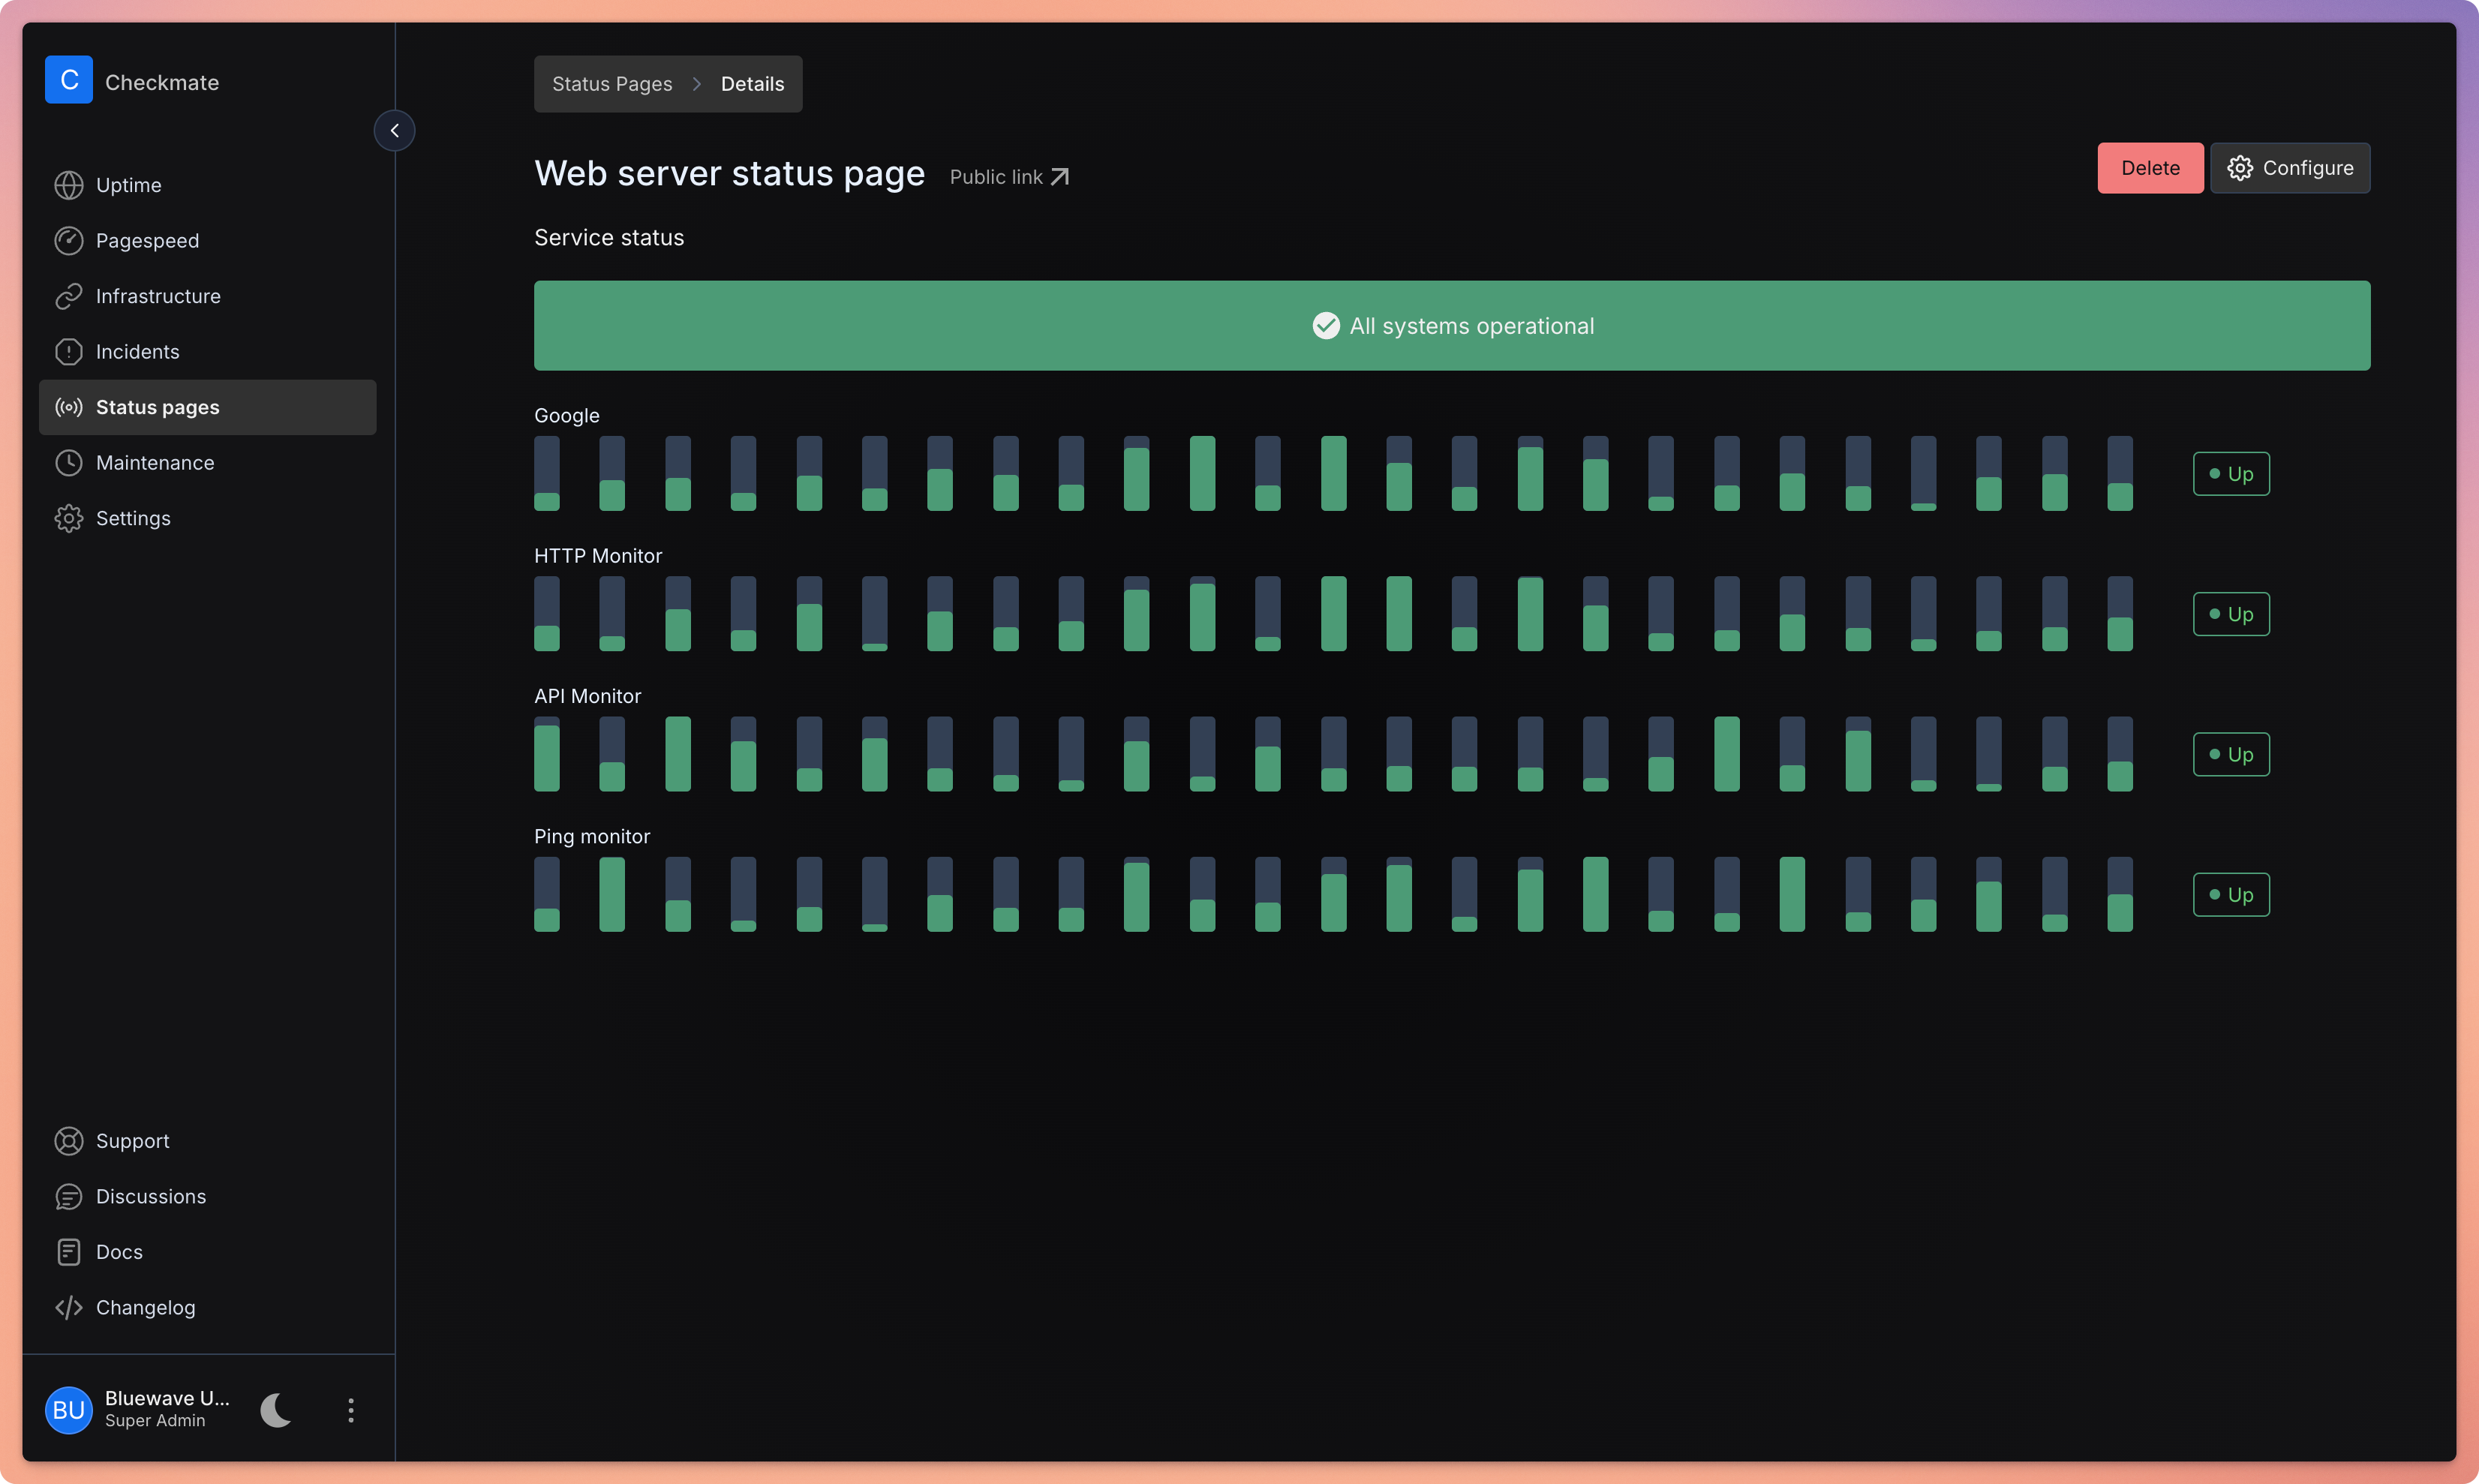
Task: Click the red Delete button
Action: click(2150, 168)
